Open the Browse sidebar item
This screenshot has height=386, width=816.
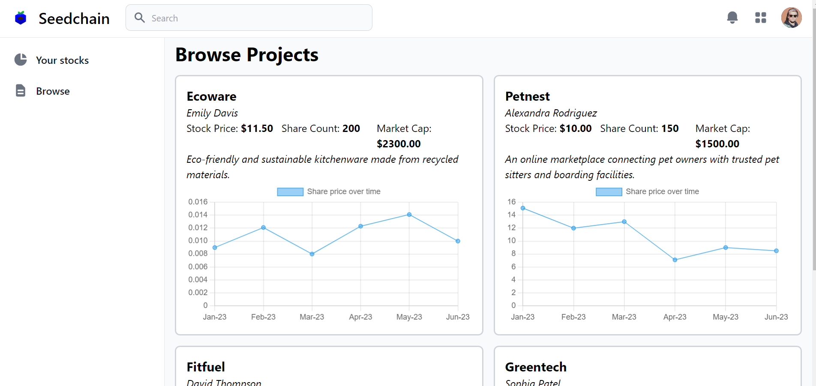click(x=53, y=91)
